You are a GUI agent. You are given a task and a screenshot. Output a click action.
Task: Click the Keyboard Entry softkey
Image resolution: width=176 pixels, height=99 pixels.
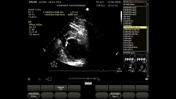(61, 88)
